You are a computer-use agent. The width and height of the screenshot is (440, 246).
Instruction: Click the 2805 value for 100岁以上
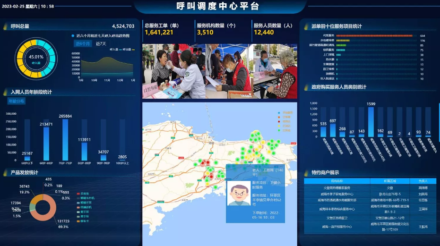(122, 157)
